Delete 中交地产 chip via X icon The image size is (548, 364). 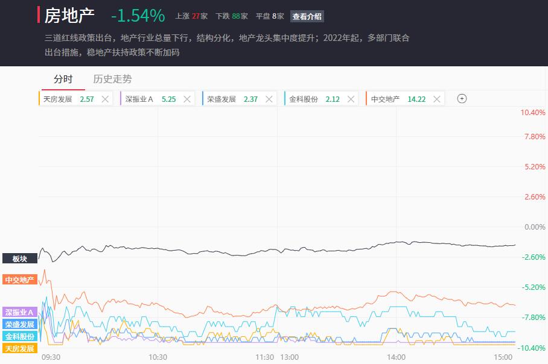click(x=436, y=99)
